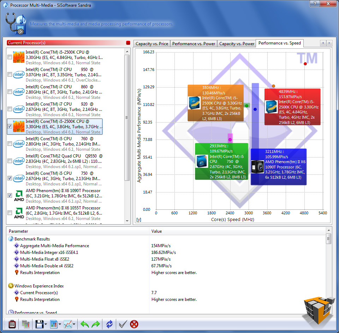Uncheck the AMD Phenom II X6 1090T checkbox
Screen dimensions: 339x333
[10, 196]
